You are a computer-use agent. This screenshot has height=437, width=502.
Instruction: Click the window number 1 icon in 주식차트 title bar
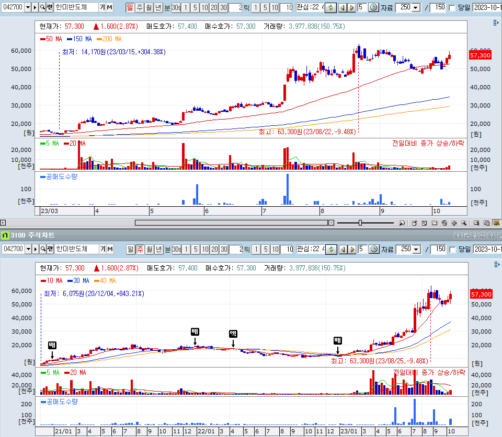(x=458, y=235)
